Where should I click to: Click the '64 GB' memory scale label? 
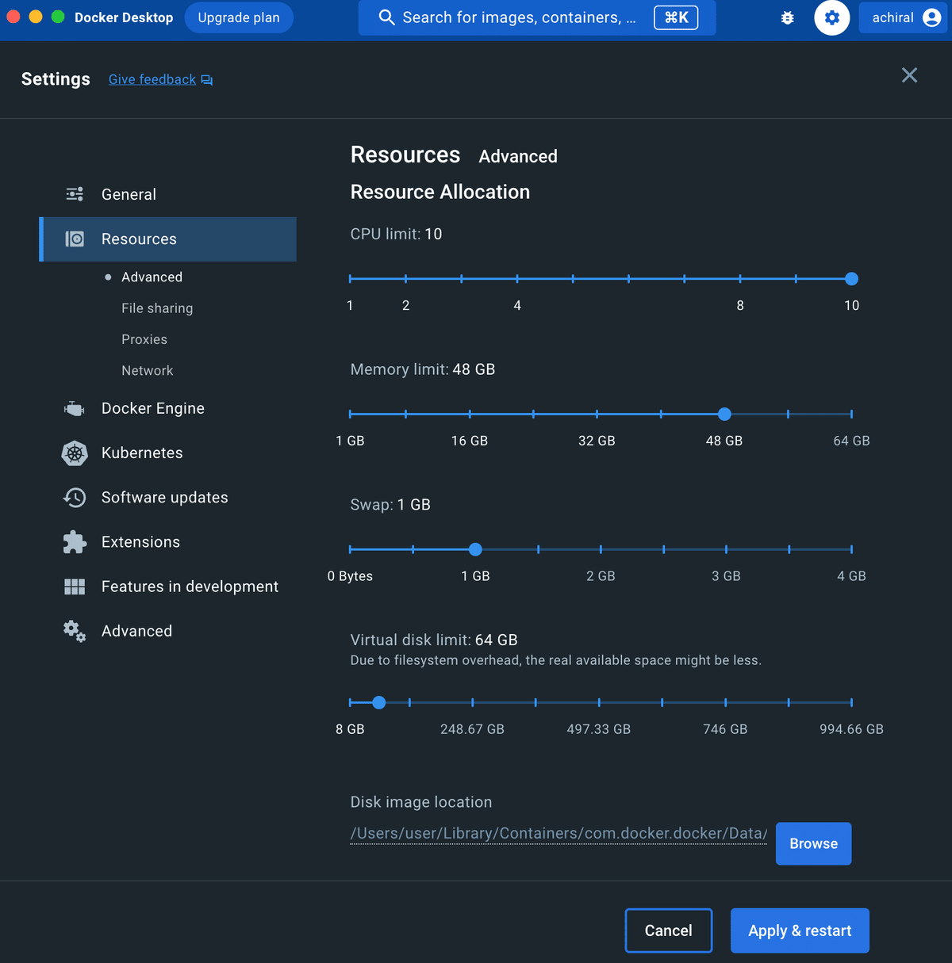click(x=851, y=441)
